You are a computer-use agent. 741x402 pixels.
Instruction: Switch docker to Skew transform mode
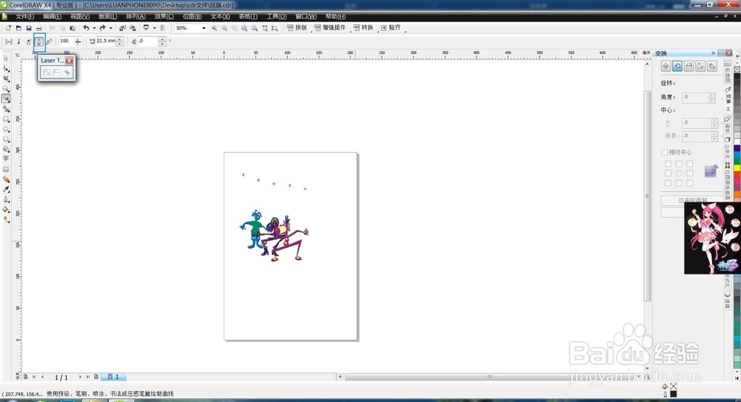[712, 66]
